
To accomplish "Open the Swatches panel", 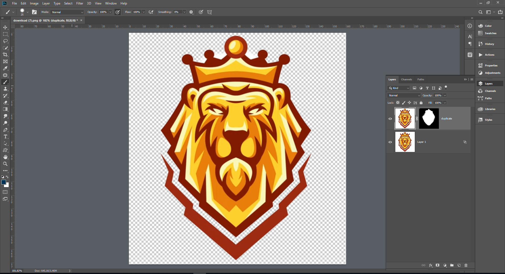I will [490, 33].
